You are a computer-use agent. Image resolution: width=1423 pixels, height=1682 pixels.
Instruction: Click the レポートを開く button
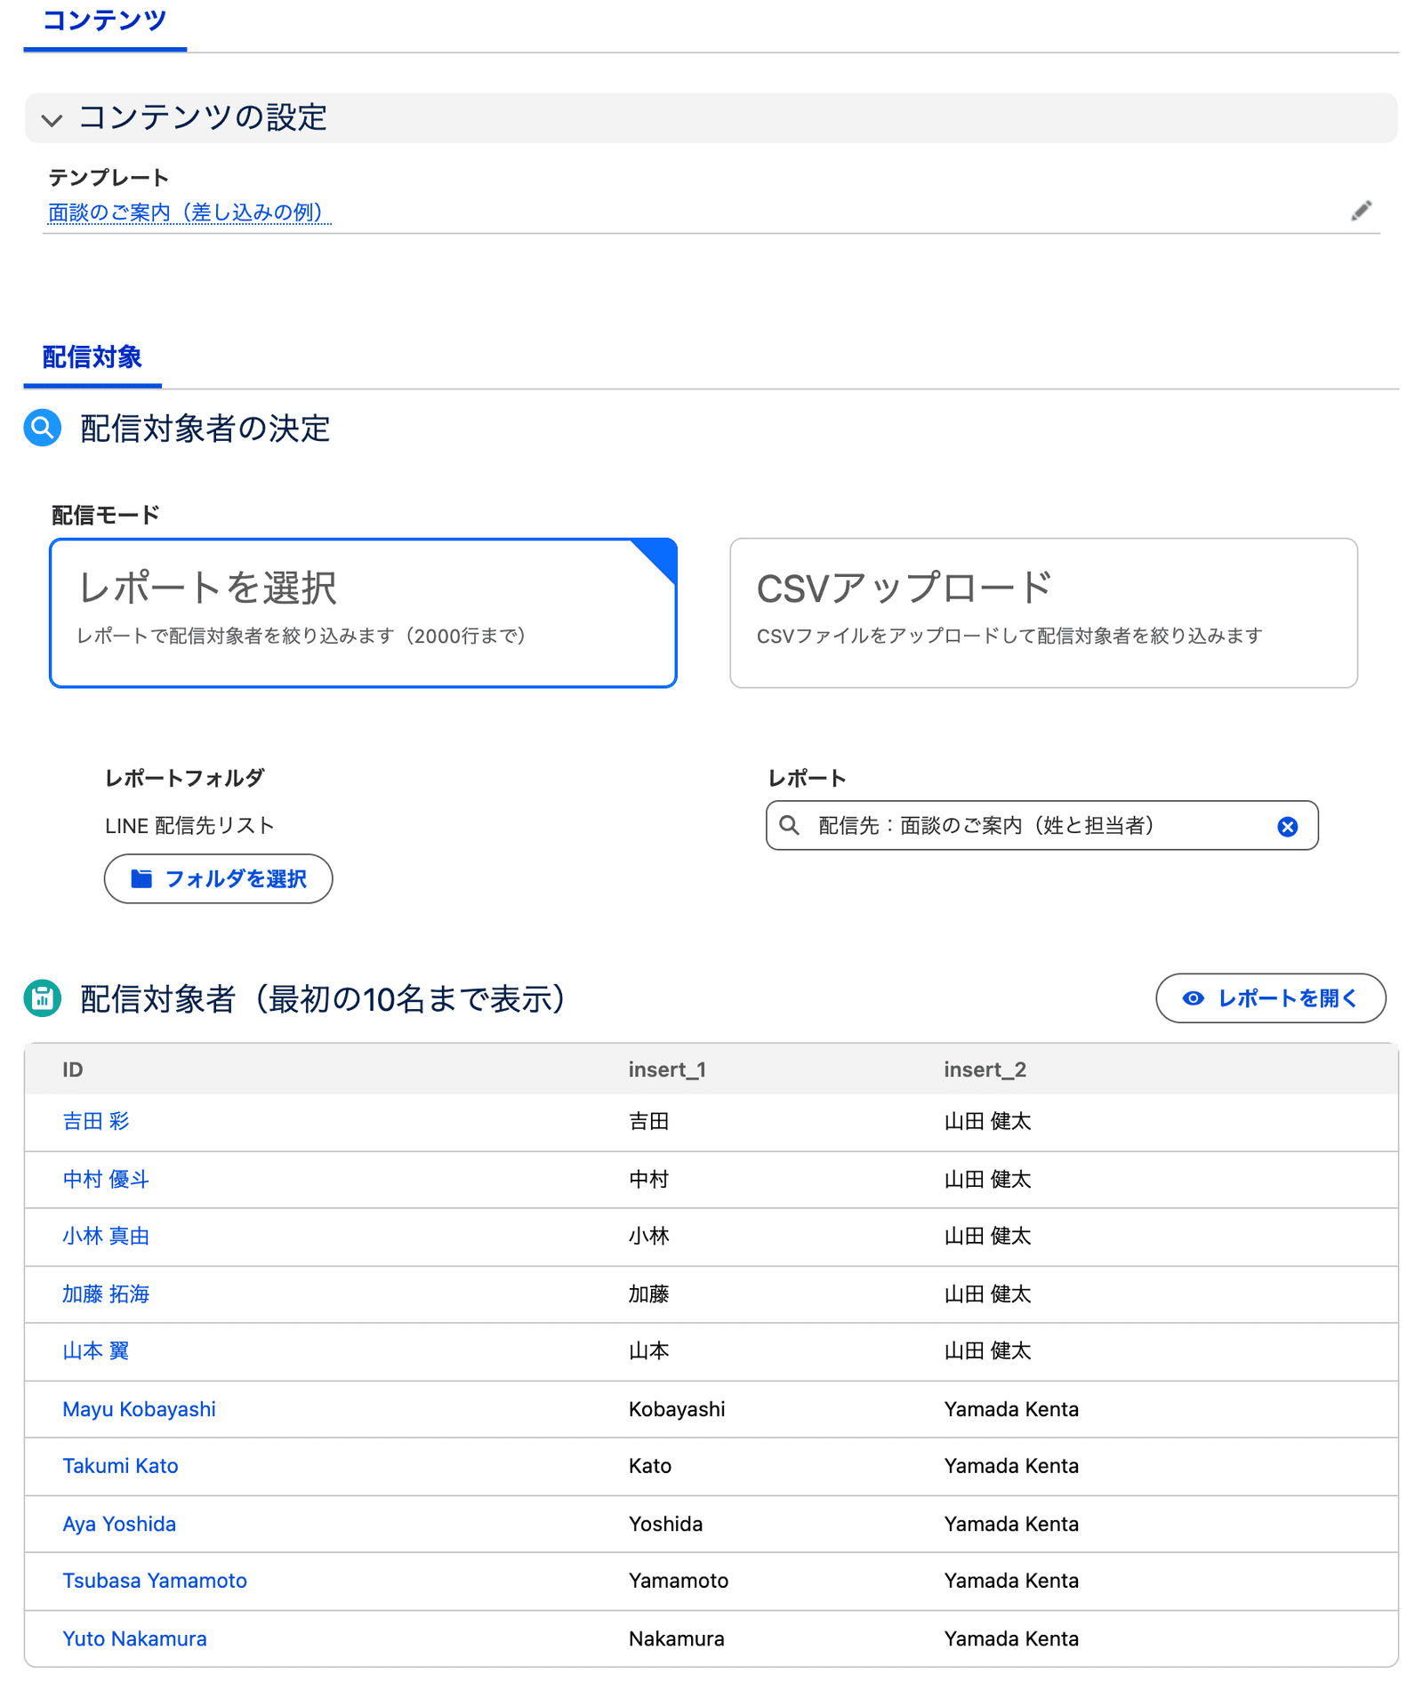click(1271, 998)
